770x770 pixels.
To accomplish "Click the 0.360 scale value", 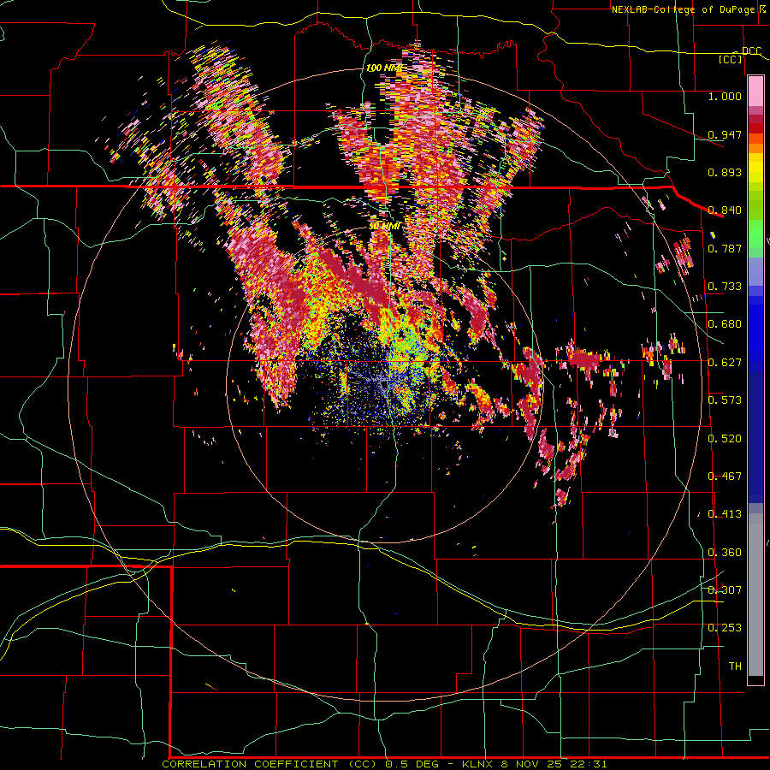I will pyautogui.click(x=725, y=553).
